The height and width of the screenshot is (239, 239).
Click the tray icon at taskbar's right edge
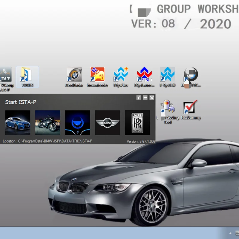coord(237,233)
